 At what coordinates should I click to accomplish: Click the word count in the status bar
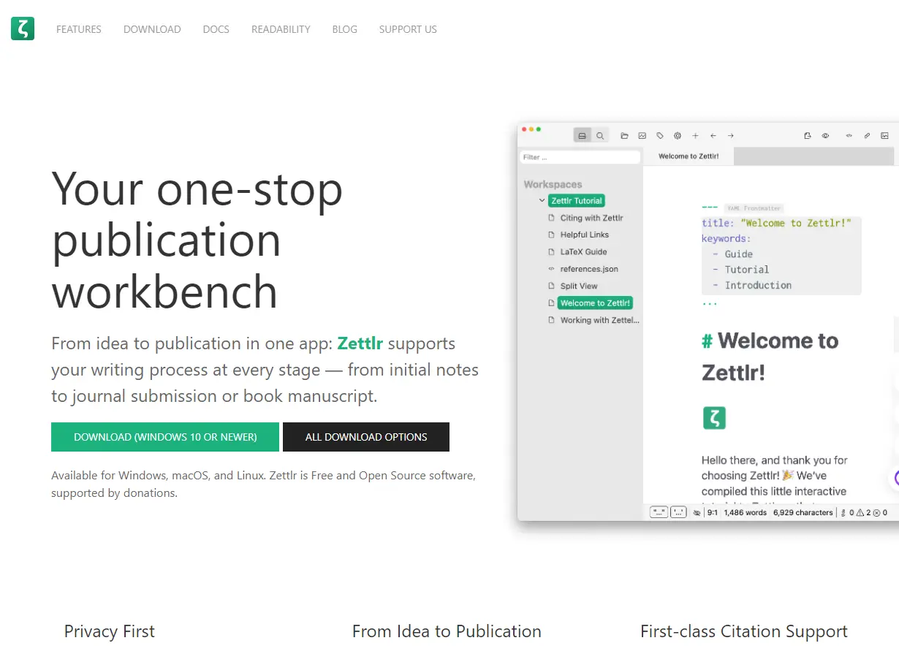(744, 512)
